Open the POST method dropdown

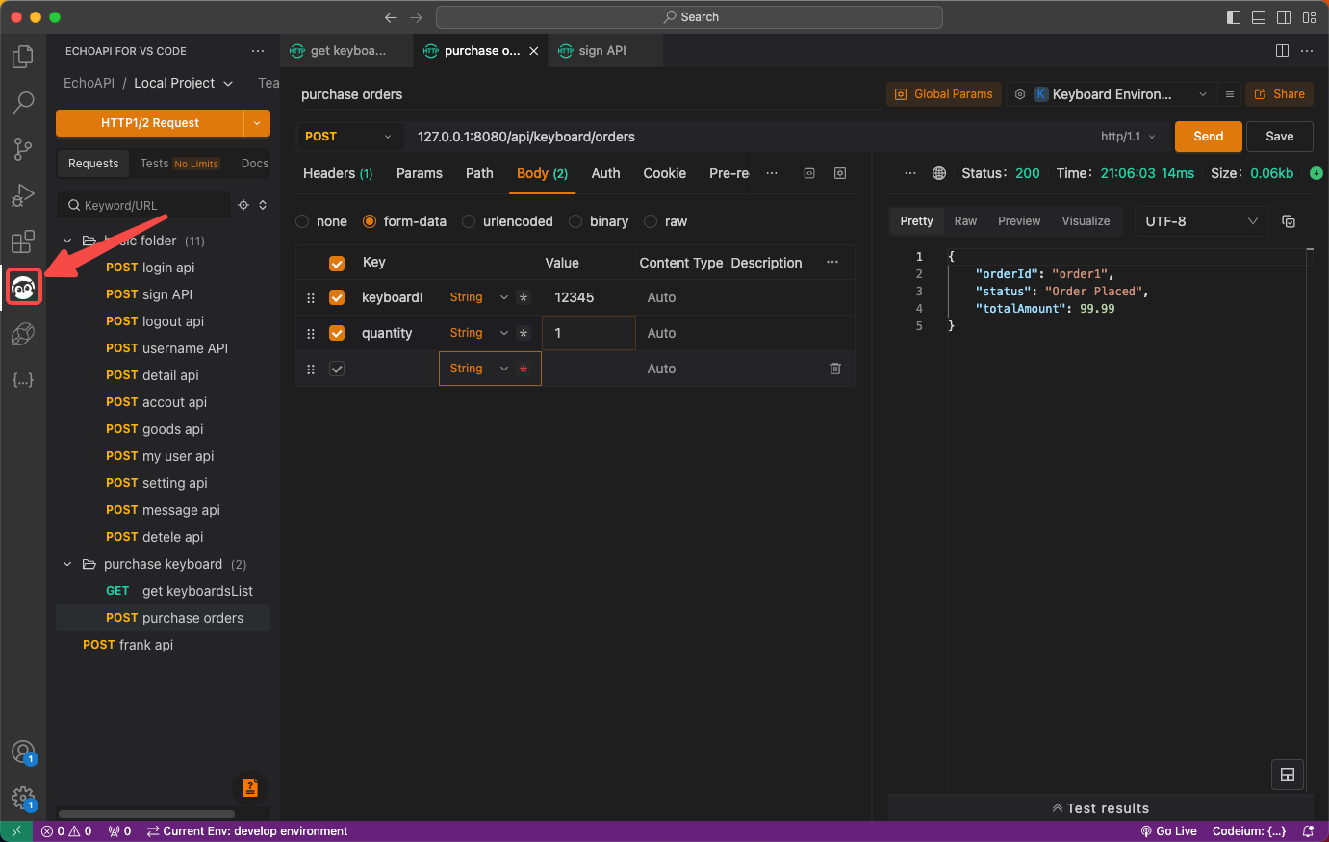pos(348,137)
